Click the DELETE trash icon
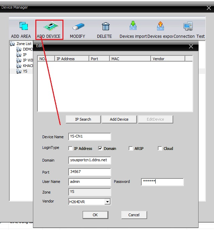This screenshot has height=230, width=214. pos(105,27)
